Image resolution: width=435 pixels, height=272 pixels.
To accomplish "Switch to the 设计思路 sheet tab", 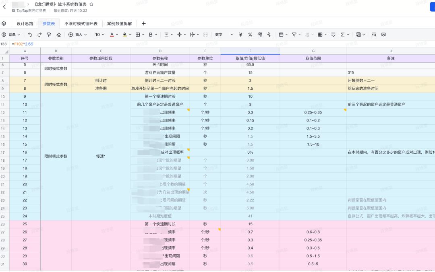I will (25, 24).
